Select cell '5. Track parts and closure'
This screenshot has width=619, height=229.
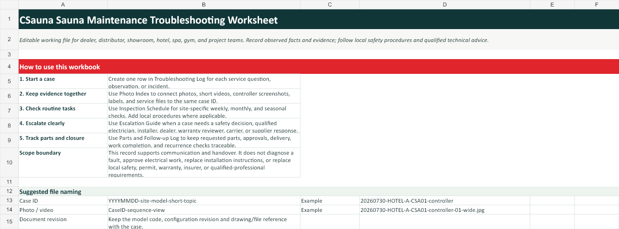tap(63, 140)
